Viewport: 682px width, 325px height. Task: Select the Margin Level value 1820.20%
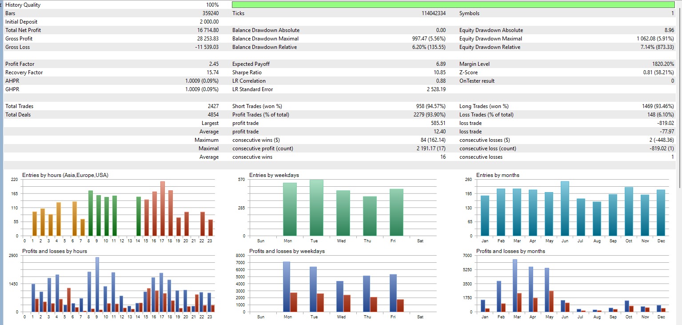[x=663, y=64]
